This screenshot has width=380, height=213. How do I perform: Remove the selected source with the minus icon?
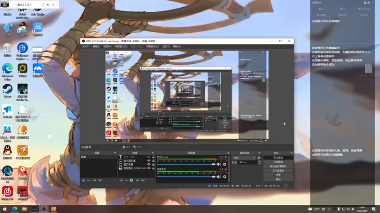(126, 180)
